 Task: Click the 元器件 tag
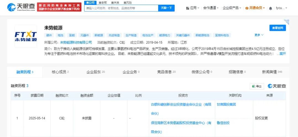click(x=85, y=35)
